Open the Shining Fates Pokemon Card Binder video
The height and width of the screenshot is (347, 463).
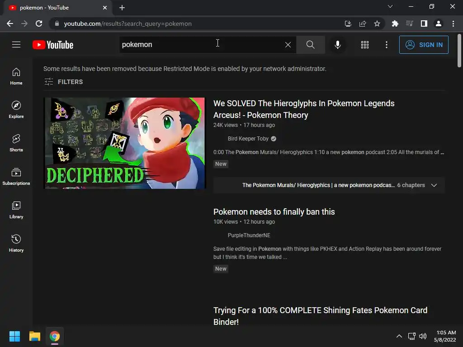pos(321,316)
